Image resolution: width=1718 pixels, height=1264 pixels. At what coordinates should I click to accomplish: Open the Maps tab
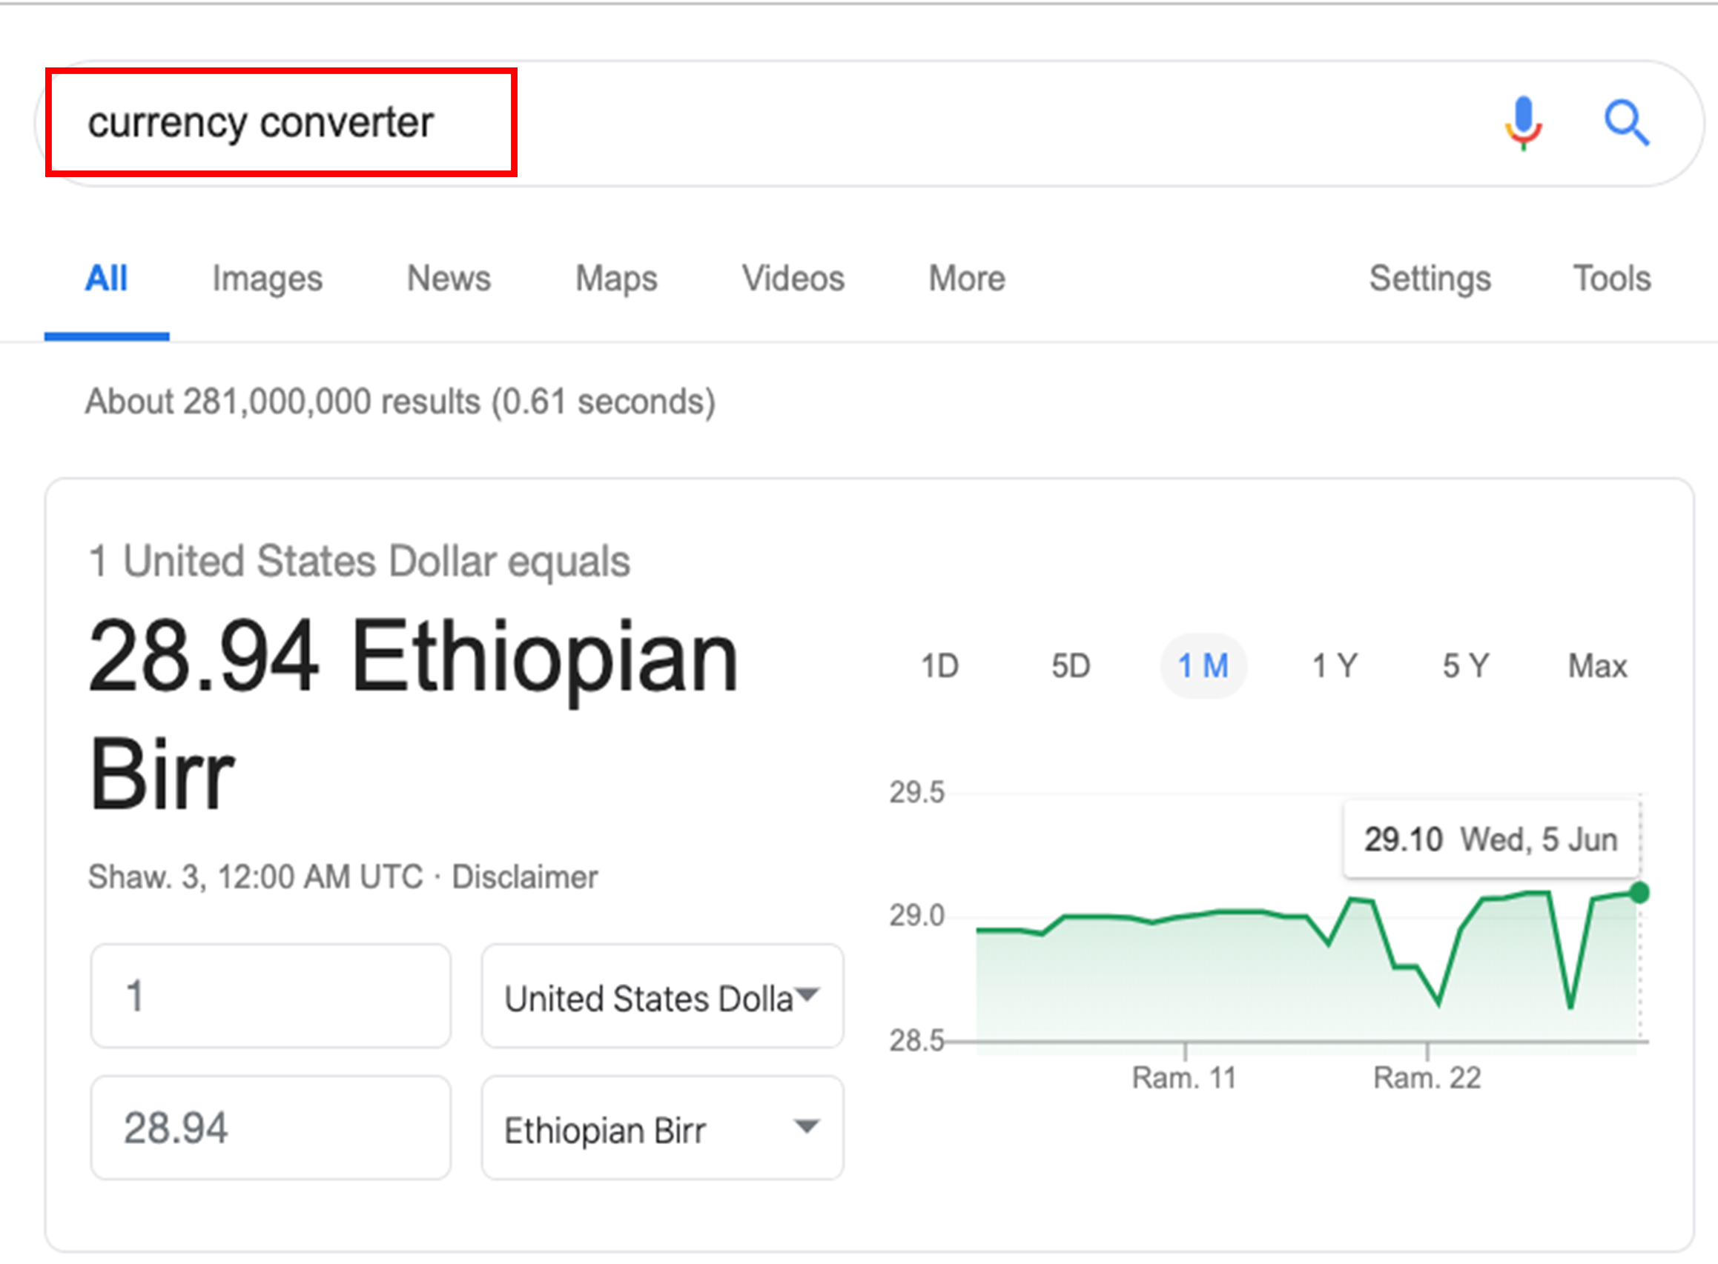tap(616, 279)
